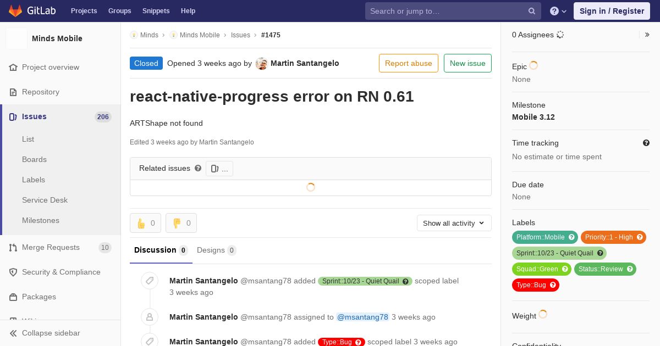660x346 pixels.
Task: Click the New issue button
Action: point(468,63)
